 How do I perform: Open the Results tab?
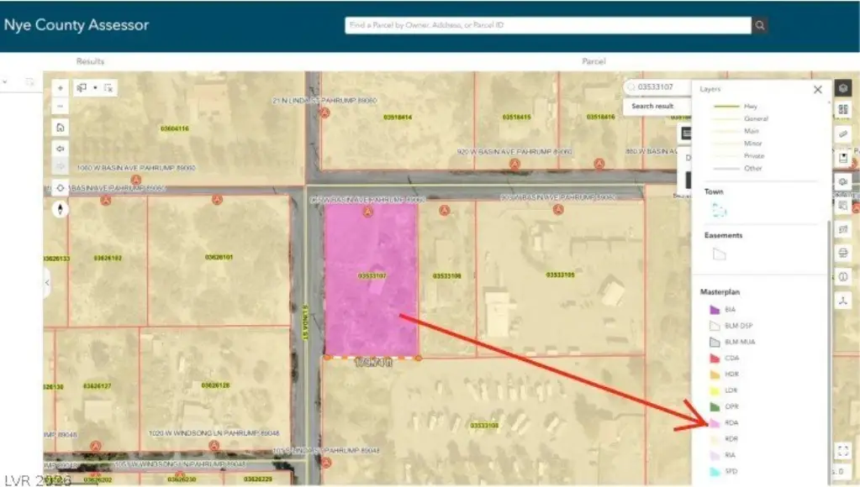click(x=91, y=61)
